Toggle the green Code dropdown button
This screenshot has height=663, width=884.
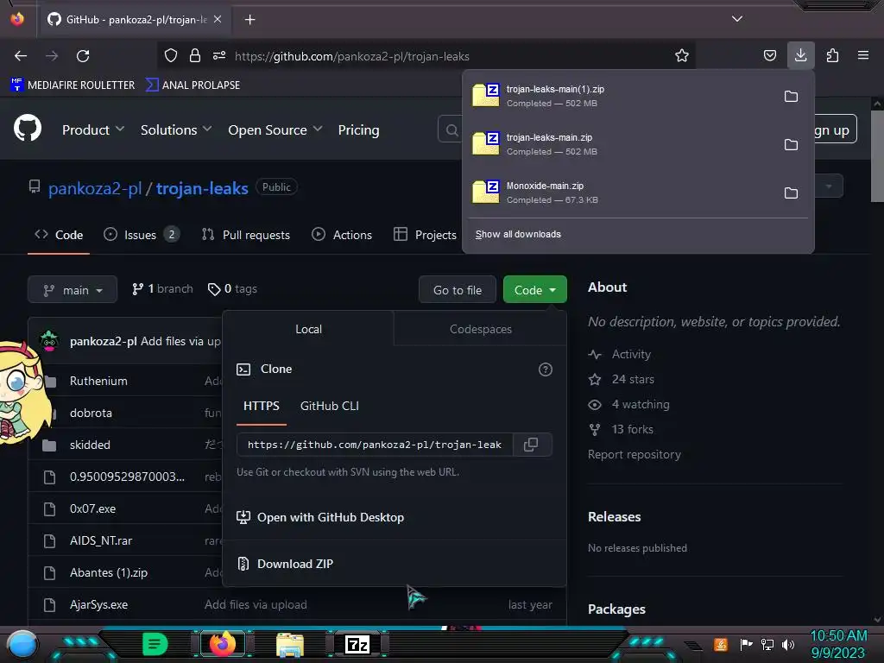535,290
